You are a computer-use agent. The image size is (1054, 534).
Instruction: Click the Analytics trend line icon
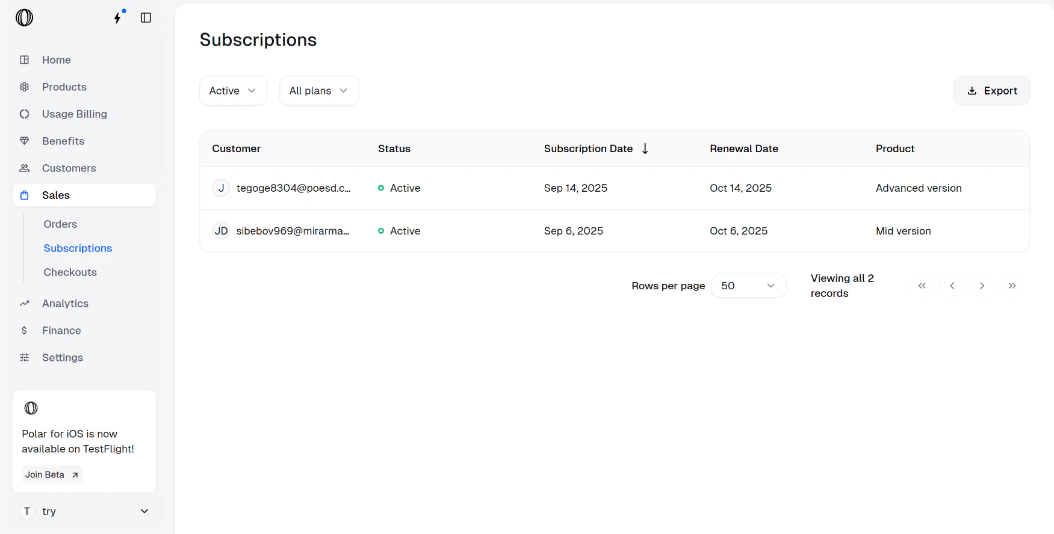pyautogui.click(x=25, y=303)
